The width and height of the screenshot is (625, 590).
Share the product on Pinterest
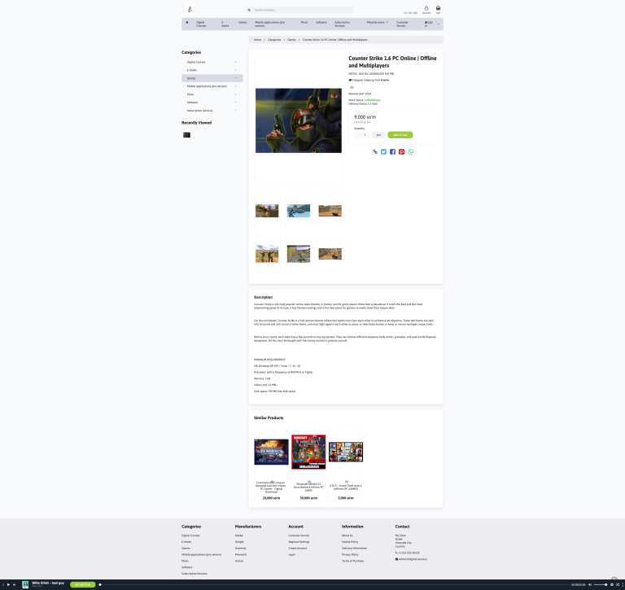point(401,152)
